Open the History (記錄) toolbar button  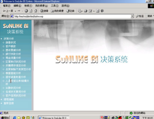pos(70,11)
